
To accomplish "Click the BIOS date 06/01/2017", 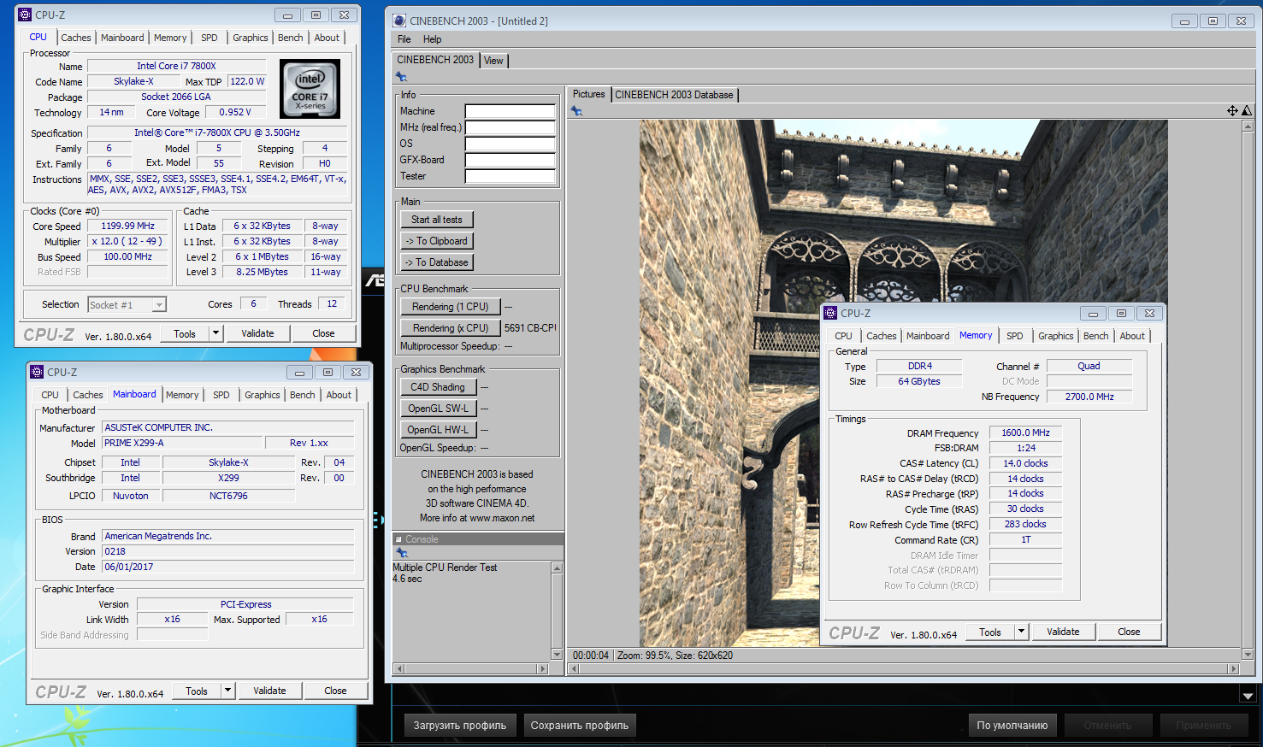I will (228, 567).
